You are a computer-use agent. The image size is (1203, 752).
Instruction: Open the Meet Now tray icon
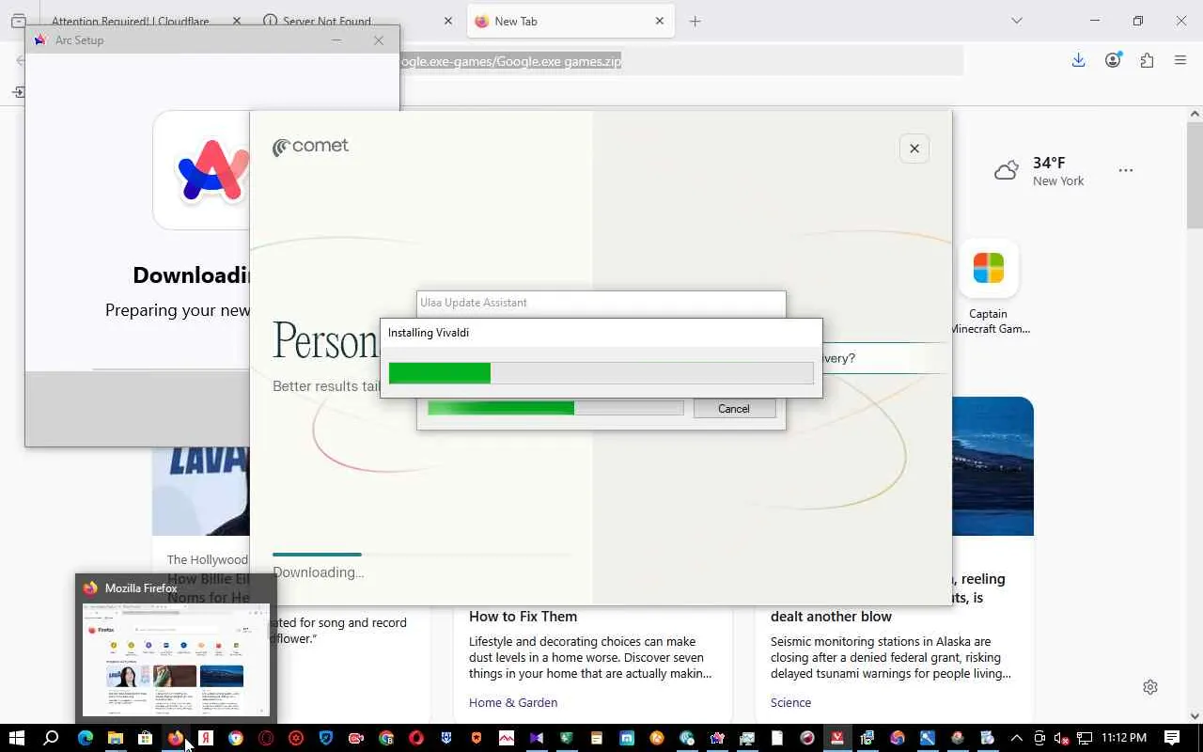point(1039,738)
